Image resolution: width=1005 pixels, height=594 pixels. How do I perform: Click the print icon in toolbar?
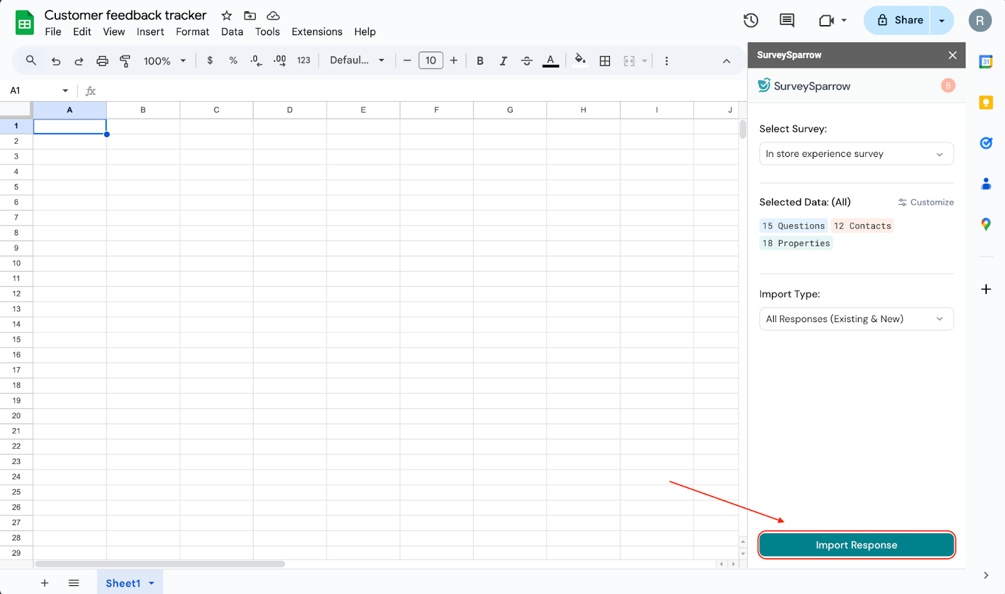coord(102,61)
